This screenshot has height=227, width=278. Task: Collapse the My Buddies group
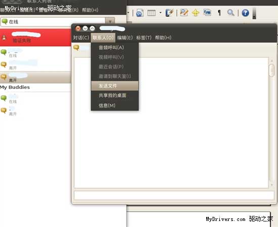click(15, 87)
